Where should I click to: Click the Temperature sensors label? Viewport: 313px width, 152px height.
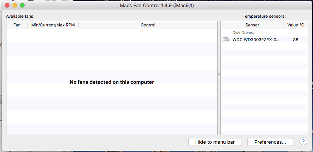click(264, 16)
